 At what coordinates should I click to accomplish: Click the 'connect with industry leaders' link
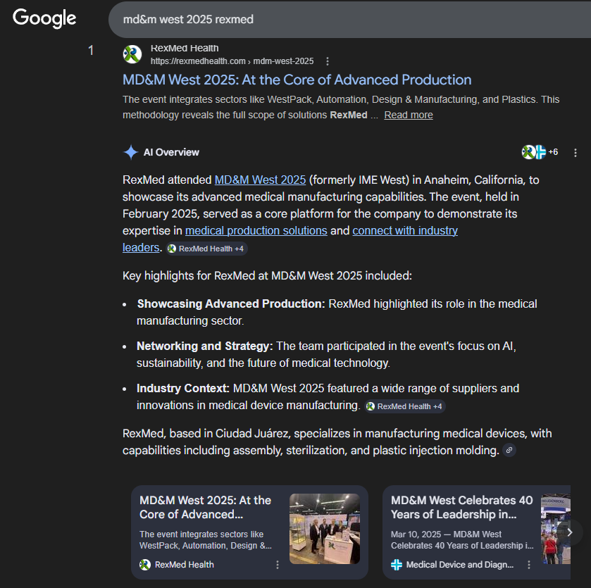(x=405, y=230)
